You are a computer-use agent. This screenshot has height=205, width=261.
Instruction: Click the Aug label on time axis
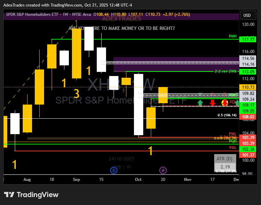click(27, 180)
